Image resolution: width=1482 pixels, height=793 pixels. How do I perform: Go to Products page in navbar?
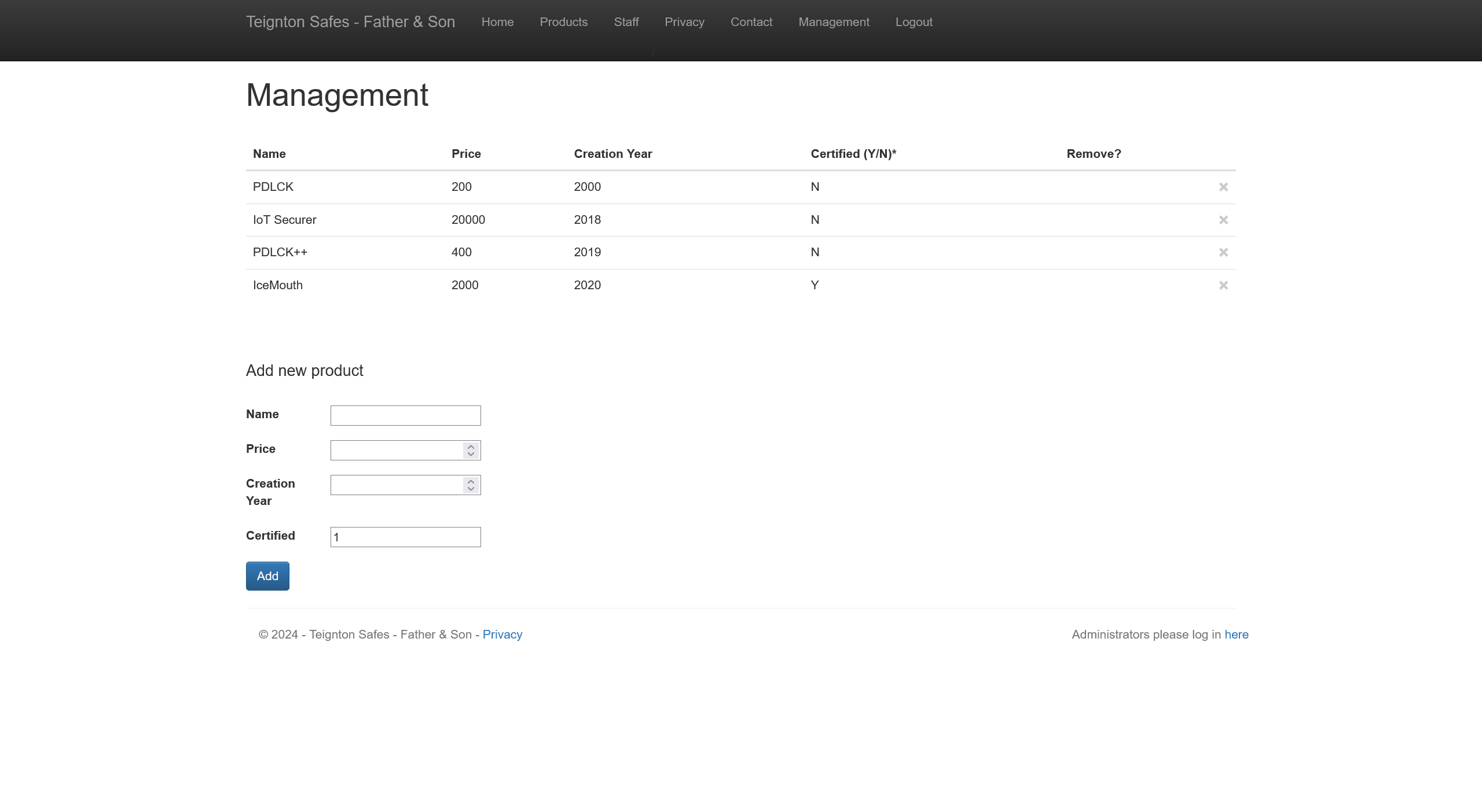pos(563,22)
